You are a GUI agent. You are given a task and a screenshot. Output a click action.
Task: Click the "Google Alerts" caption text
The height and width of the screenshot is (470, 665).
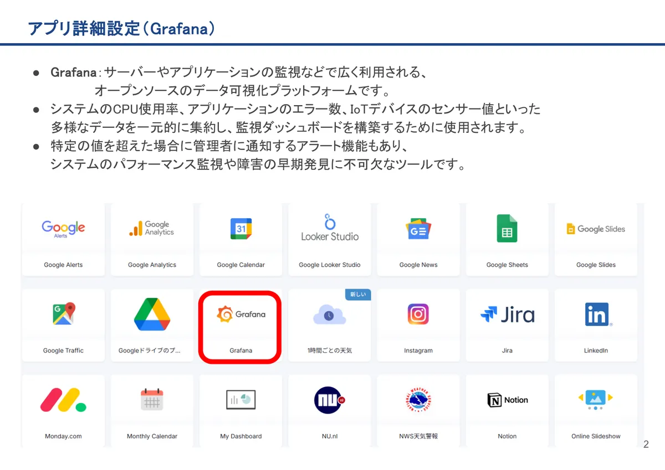63,265
